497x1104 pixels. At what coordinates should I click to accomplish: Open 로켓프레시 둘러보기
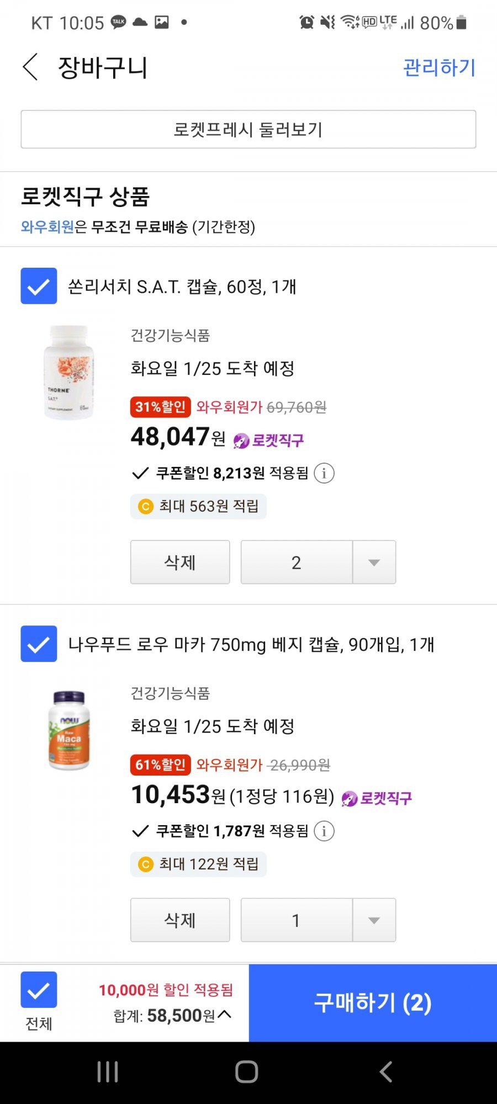(x=248, y=129)
